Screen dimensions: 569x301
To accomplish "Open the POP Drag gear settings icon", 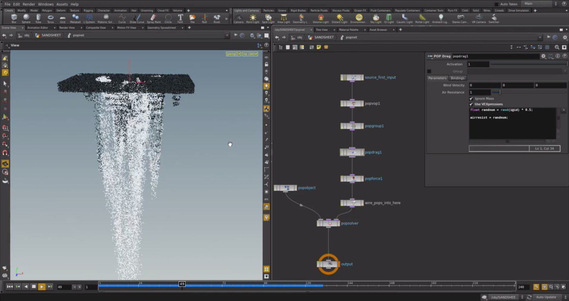I will click(x=544, y=56).
